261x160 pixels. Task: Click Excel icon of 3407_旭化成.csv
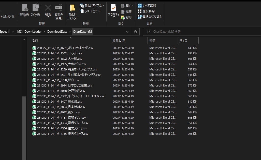point(34,102)
